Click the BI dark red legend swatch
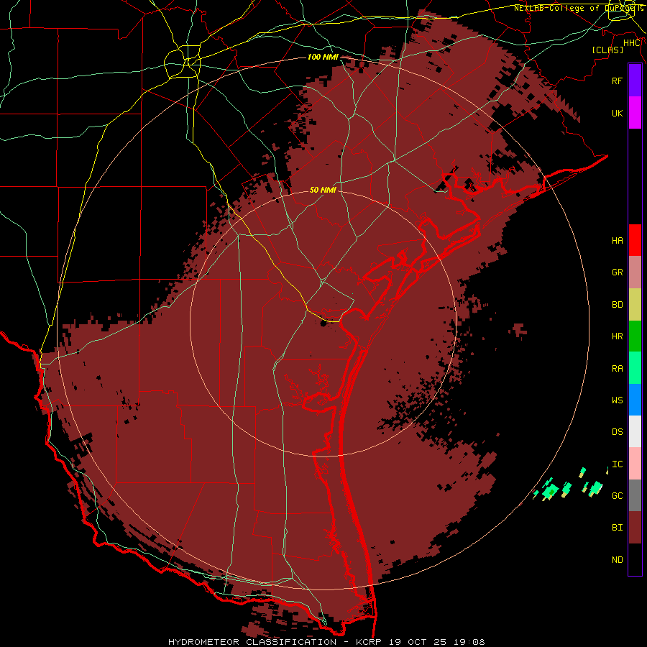The image size is (647, 647). 635,528
